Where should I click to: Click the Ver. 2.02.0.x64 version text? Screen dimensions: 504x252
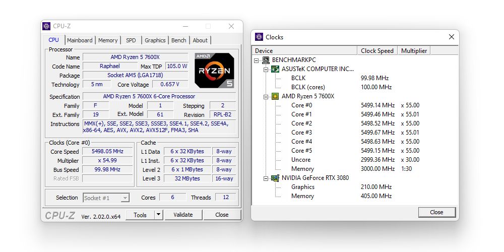tap(101, 217)
